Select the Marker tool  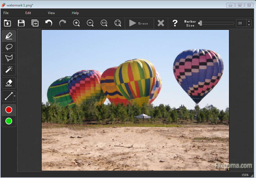pyautogui.click(x=9, y=36)
